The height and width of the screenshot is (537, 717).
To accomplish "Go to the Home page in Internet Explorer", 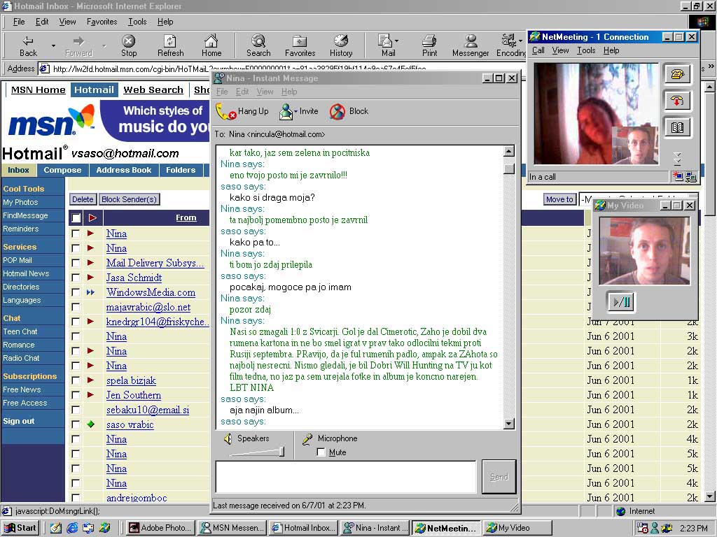I will [x=211, y=46].
